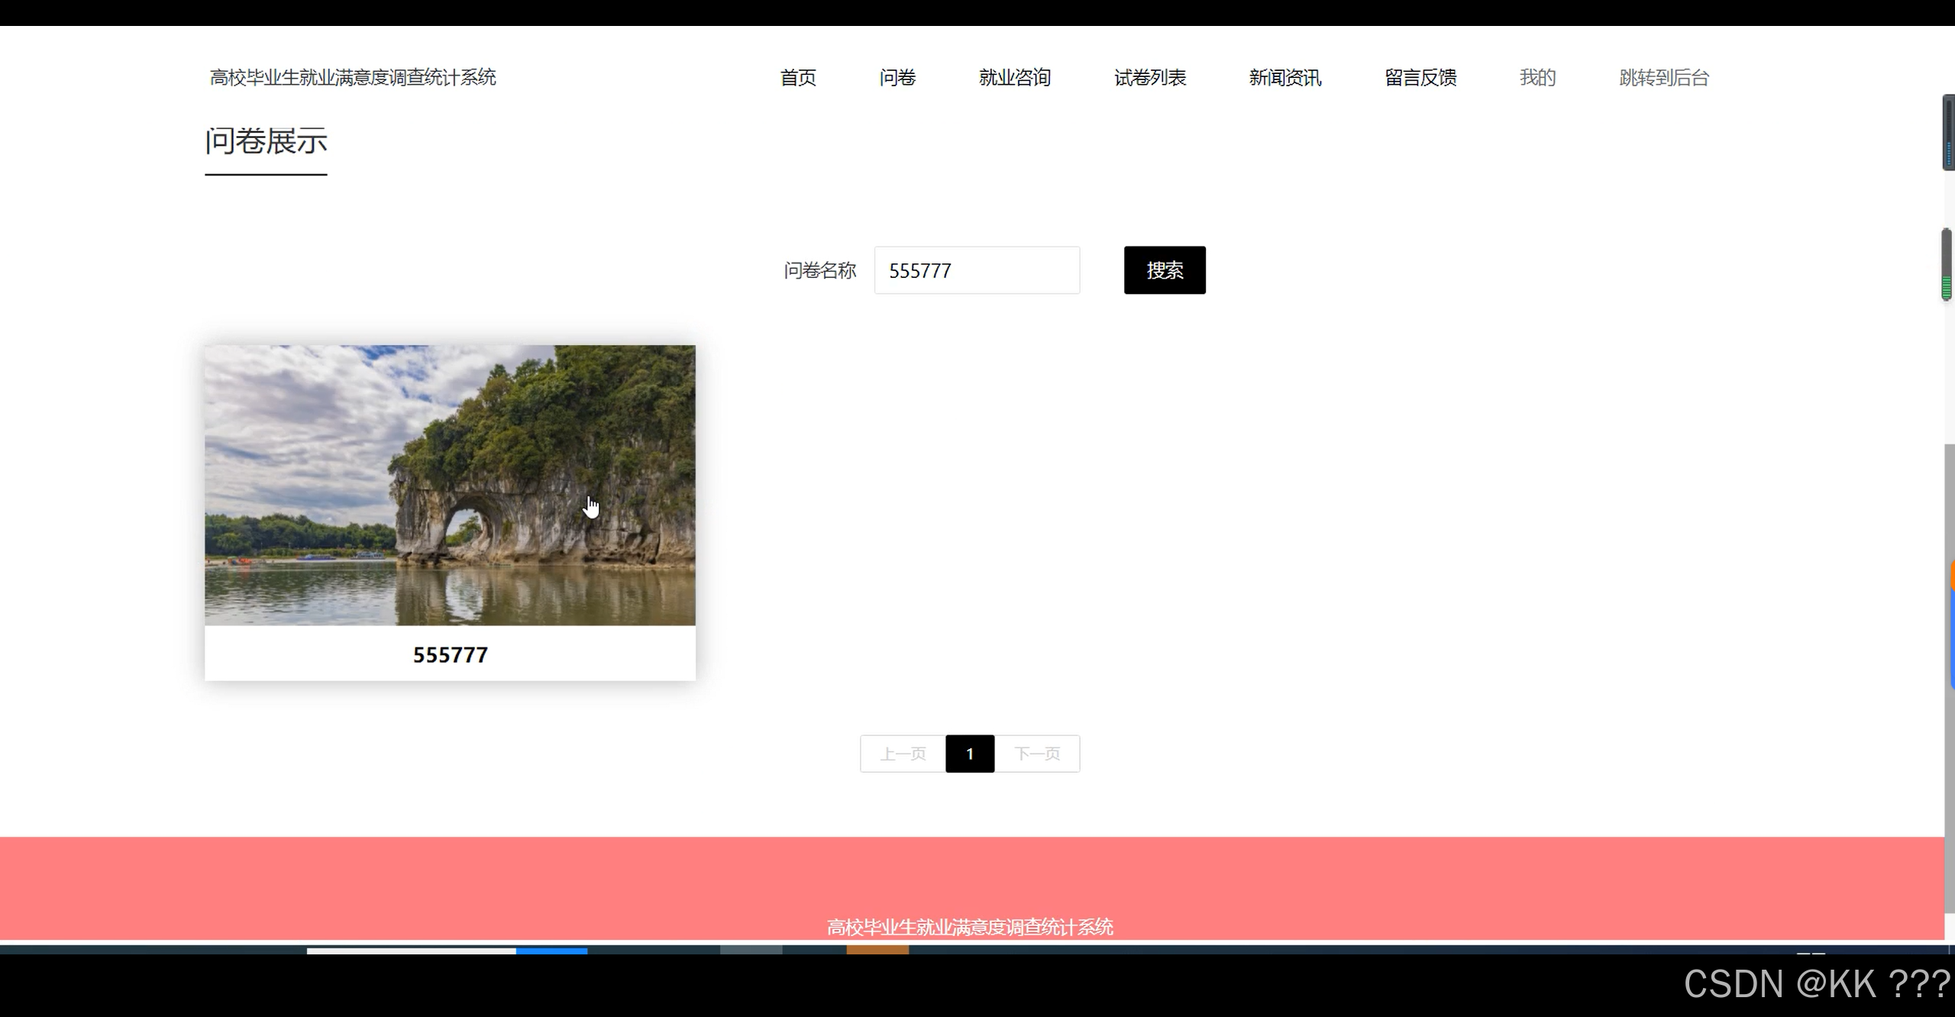Image resolution: width=1955 pixels, height=1017 pixels.
Task: Open 就业咨询 in the navigation bar
Action: point(1015,77)
